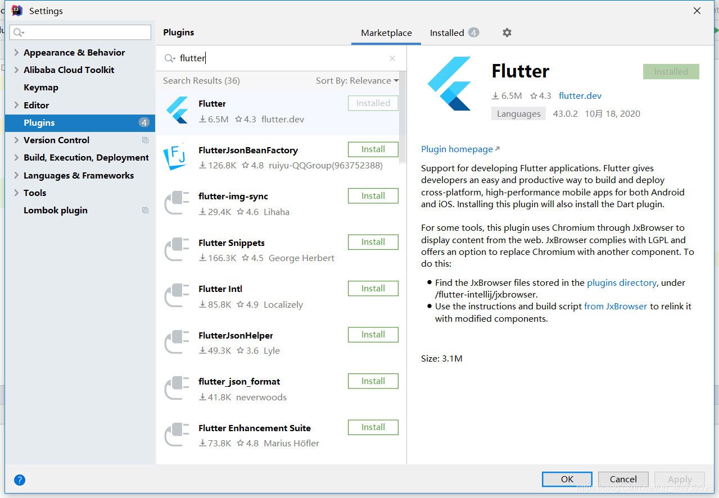Viewport: 719px width, 498px height.
Task: Open help via the question mark icon
Action: (20, 479)
